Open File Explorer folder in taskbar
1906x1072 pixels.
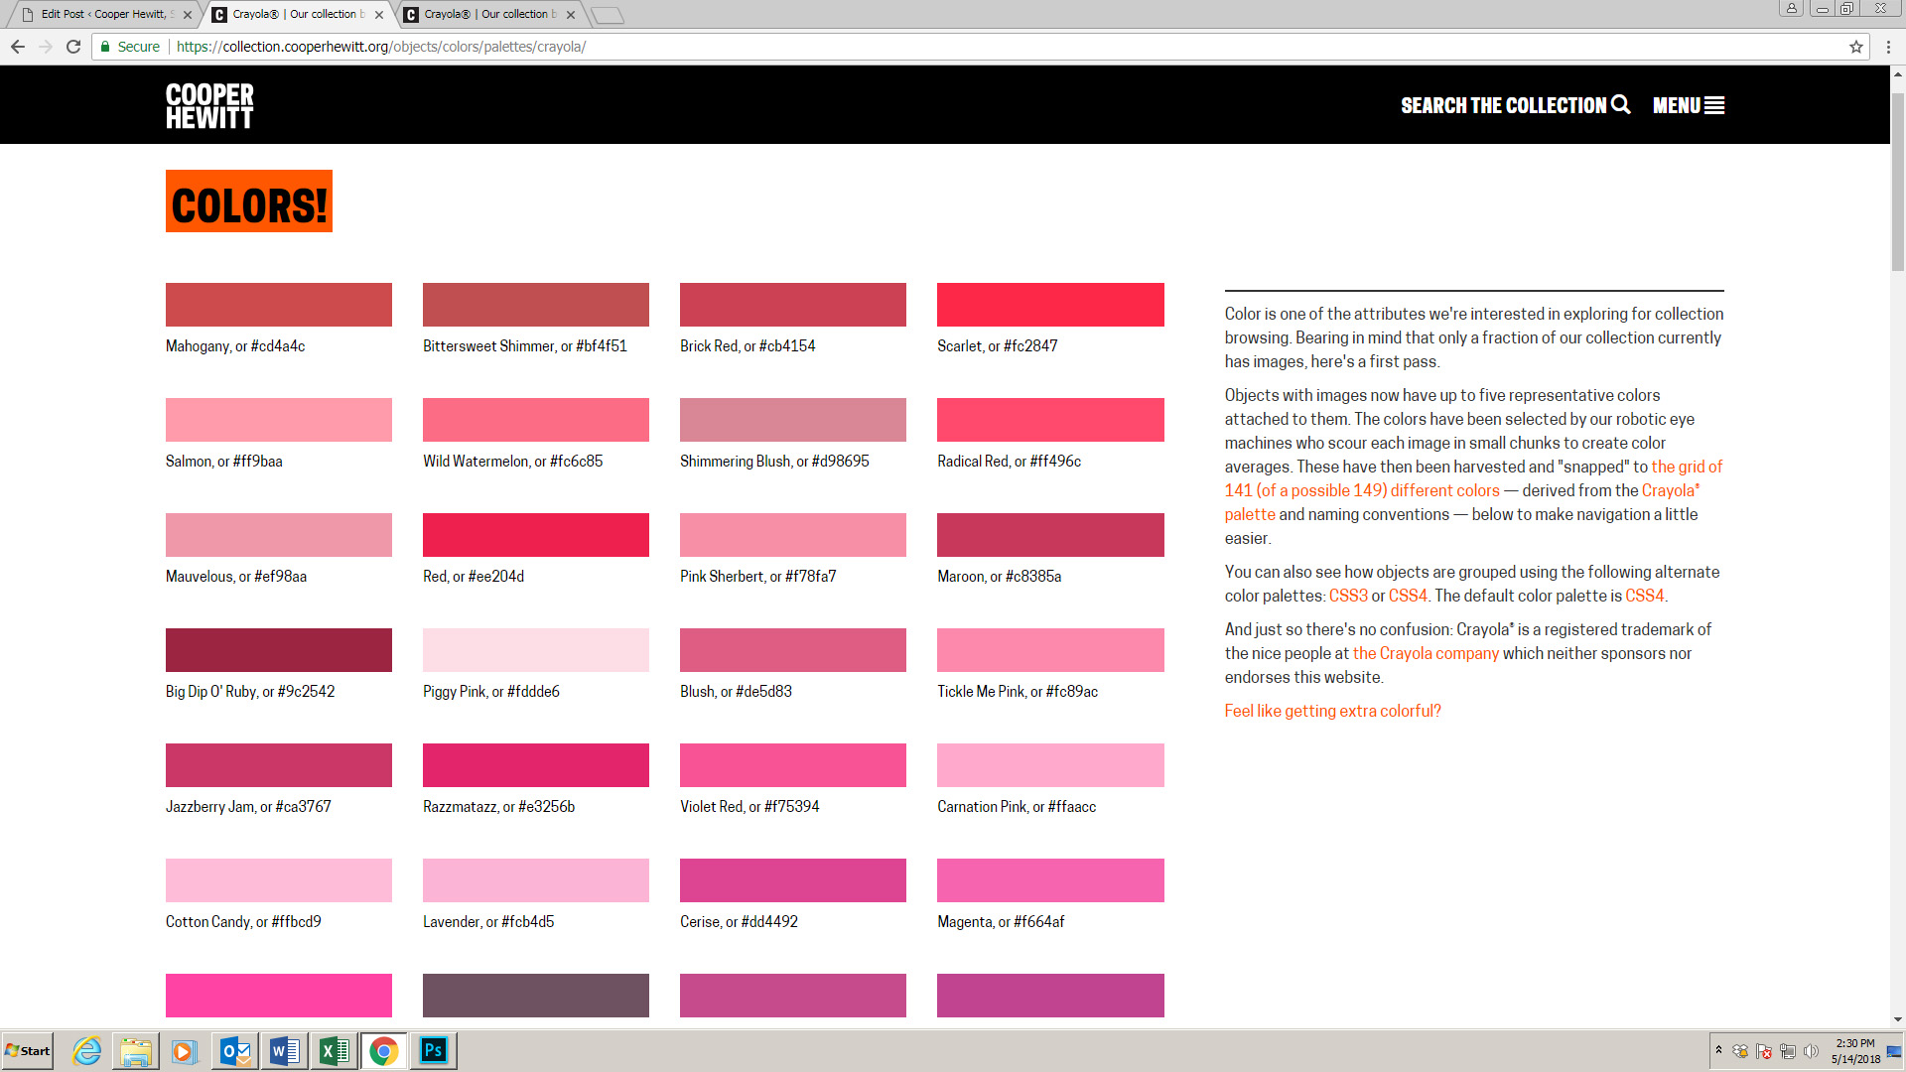(x=136, y=1050)
